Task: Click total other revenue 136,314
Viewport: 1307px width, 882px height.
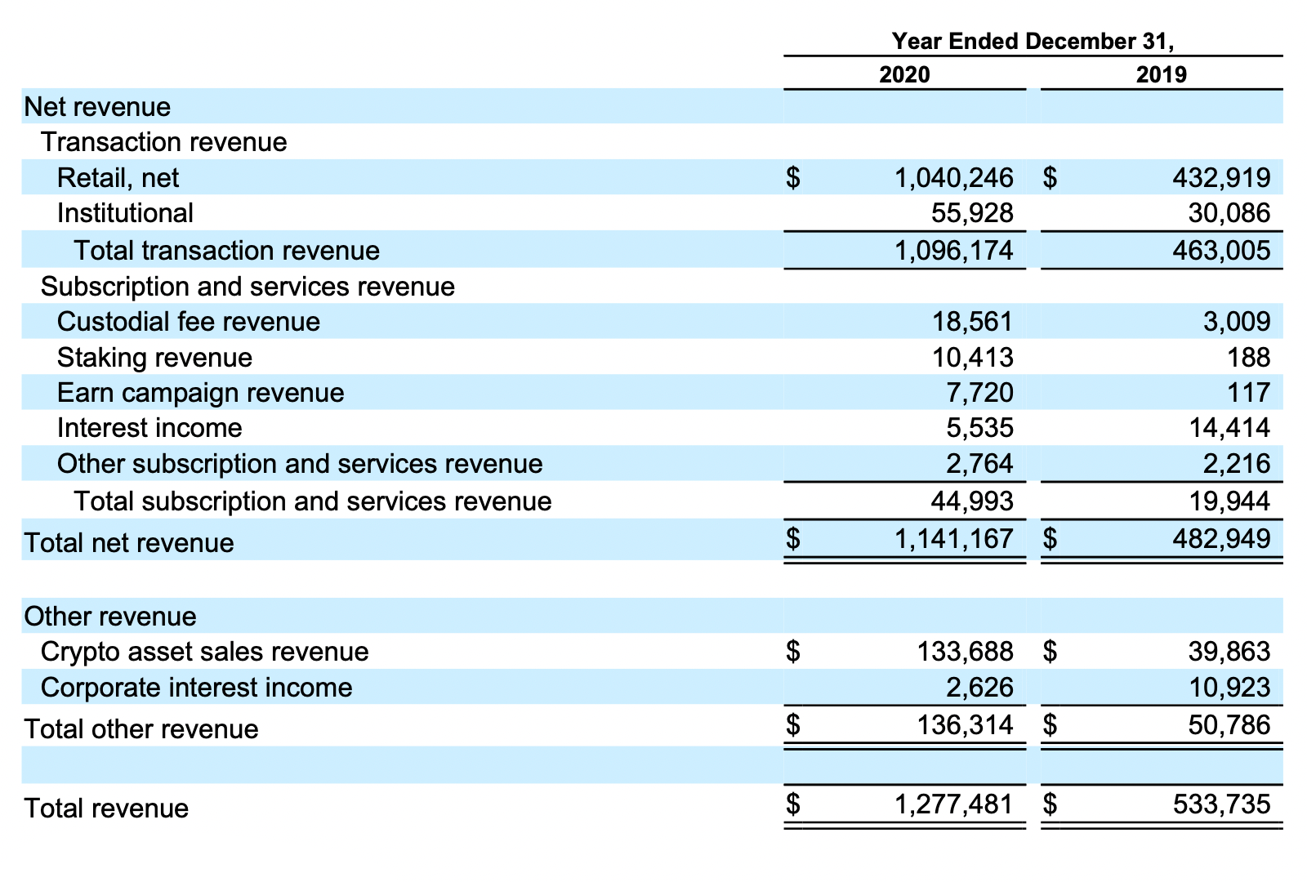Action: (965, 724)
